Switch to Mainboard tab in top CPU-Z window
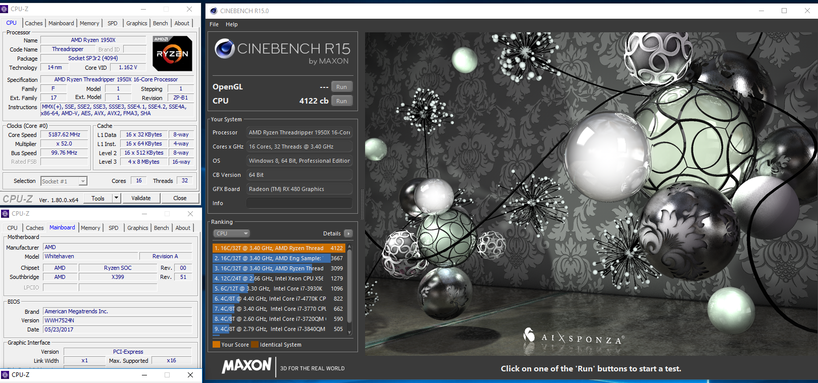 pos(61,23)
